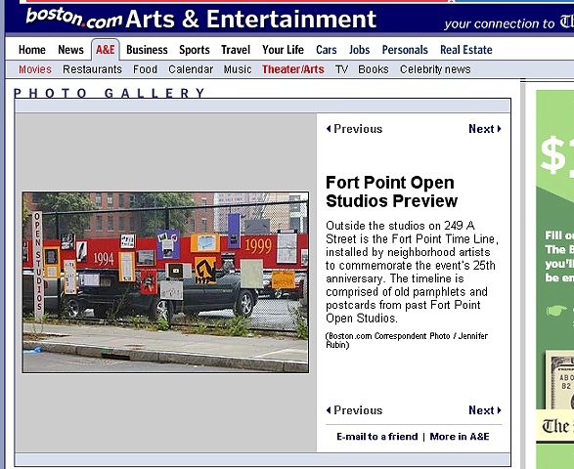Go to Previous photo at bottom
The image size is (574, 469).
pos(354,410)
